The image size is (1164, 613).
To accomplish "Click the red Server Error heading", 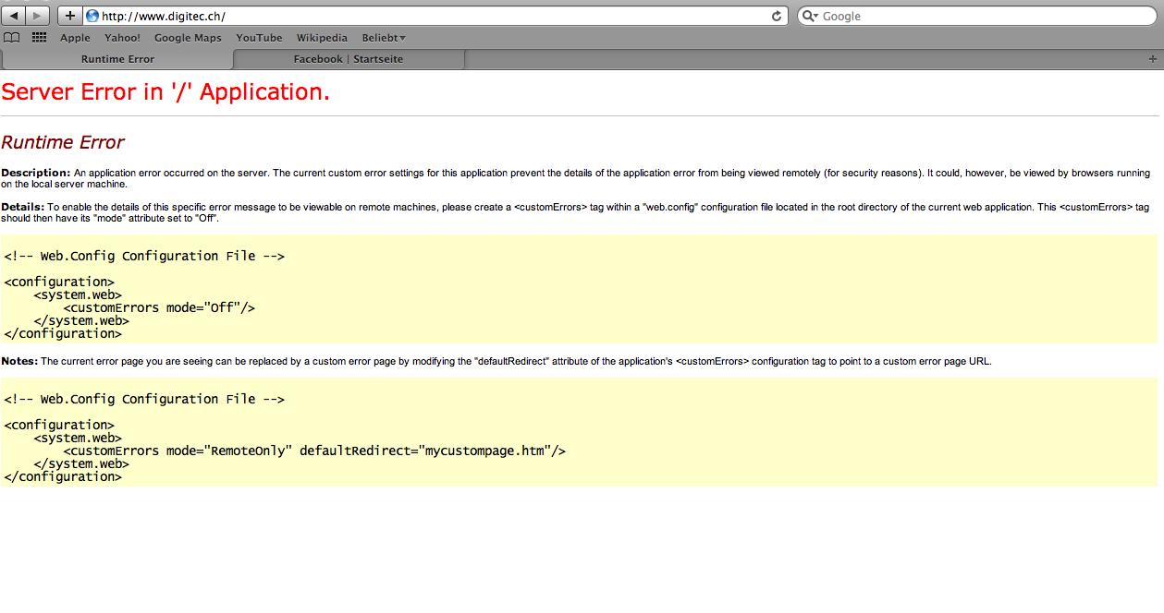I will point(165,92).
